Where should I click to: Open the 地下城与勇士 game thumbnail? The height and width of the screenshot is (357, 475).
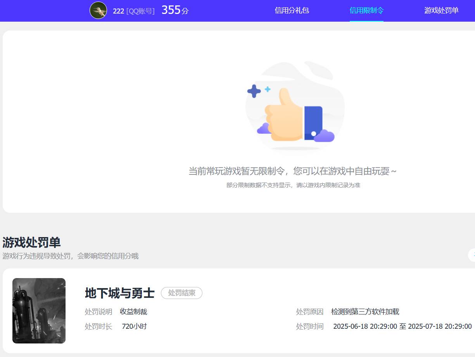[39, 311]
